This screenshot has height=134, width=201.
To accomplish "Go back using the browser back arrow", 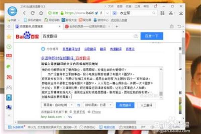I will tap(24, 13).
